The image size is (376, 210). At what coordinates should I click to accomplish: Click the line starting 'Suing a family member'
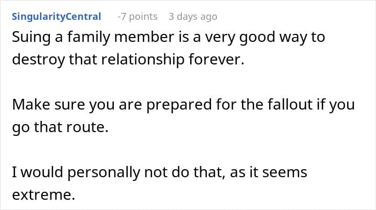click(x=168, y=38)
